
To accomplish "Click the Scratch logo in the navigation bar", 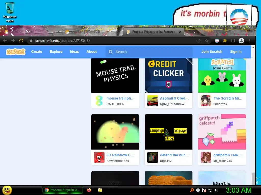I will (x=16, y=52).
